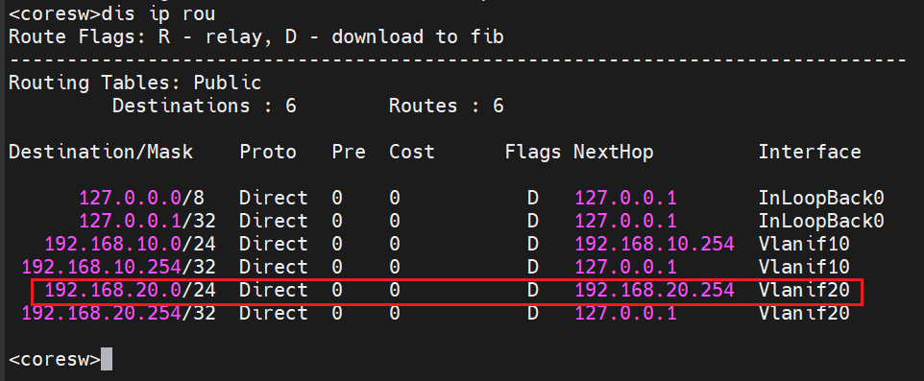Click the D flag in the 192.168.10.254/32 row
This screenshot has height=381, width=924.
[x=533, y=267]
